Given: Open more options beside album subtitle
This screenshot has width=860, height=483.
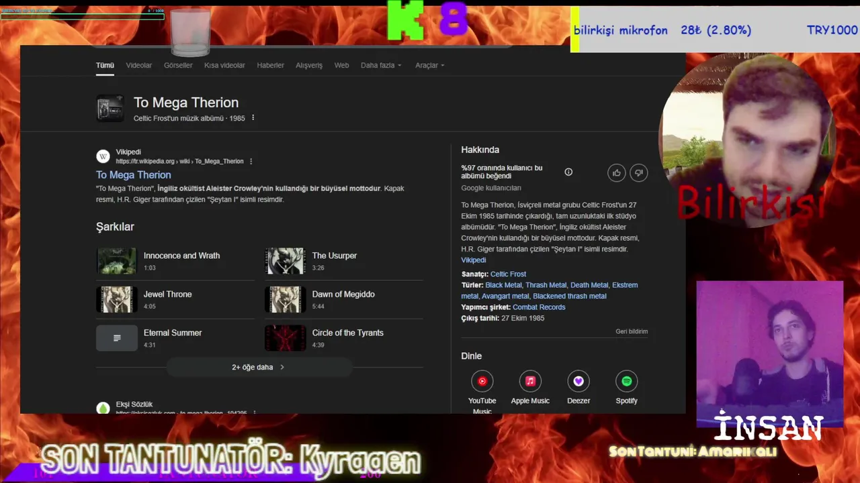Looking at the screenshot, I should tap(253, 118).
